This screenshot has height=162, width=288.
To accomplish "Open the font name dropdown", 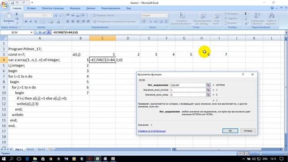I will [x=42, y=15].
